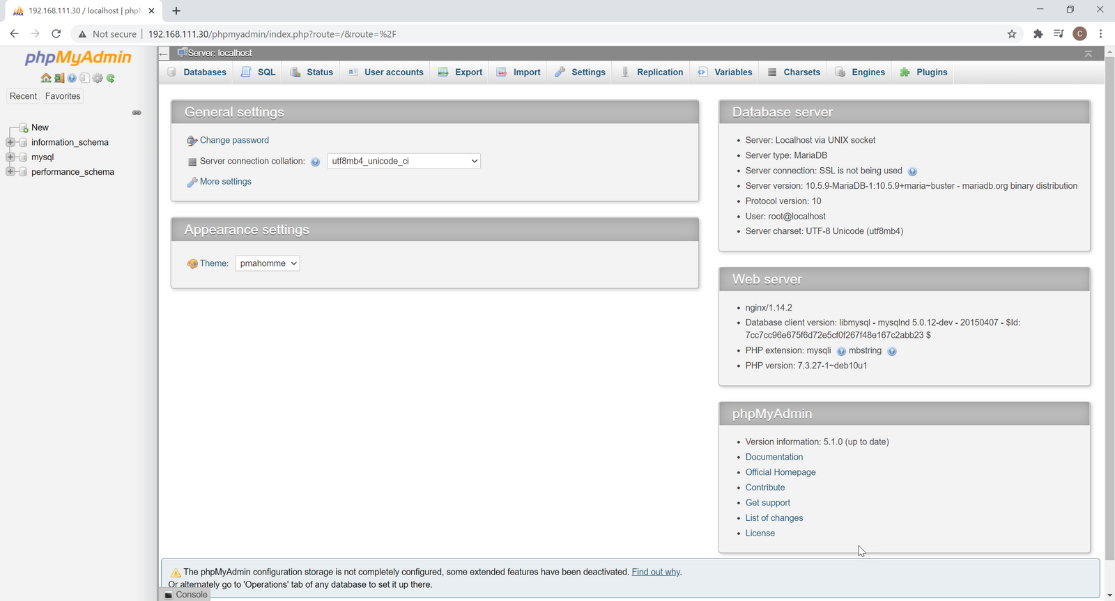Open the Contribute link
The height and width of the screenshot is (601, 1115).
765,488
